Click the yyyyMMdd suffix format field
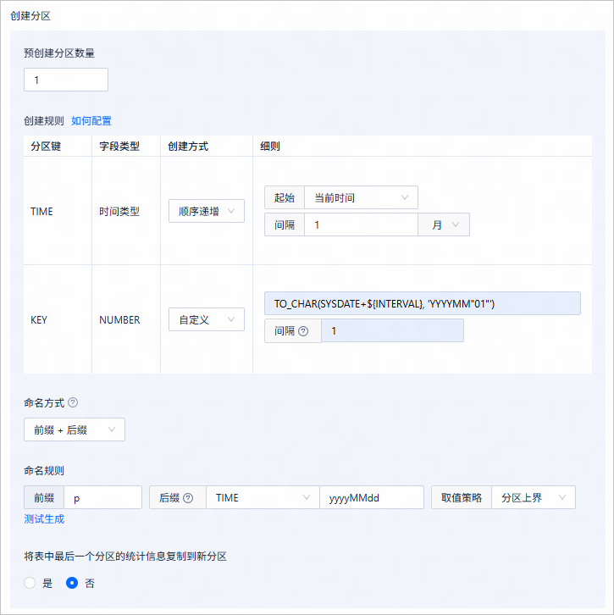Viewport: 614px width, 615px height. pos(372,497)
